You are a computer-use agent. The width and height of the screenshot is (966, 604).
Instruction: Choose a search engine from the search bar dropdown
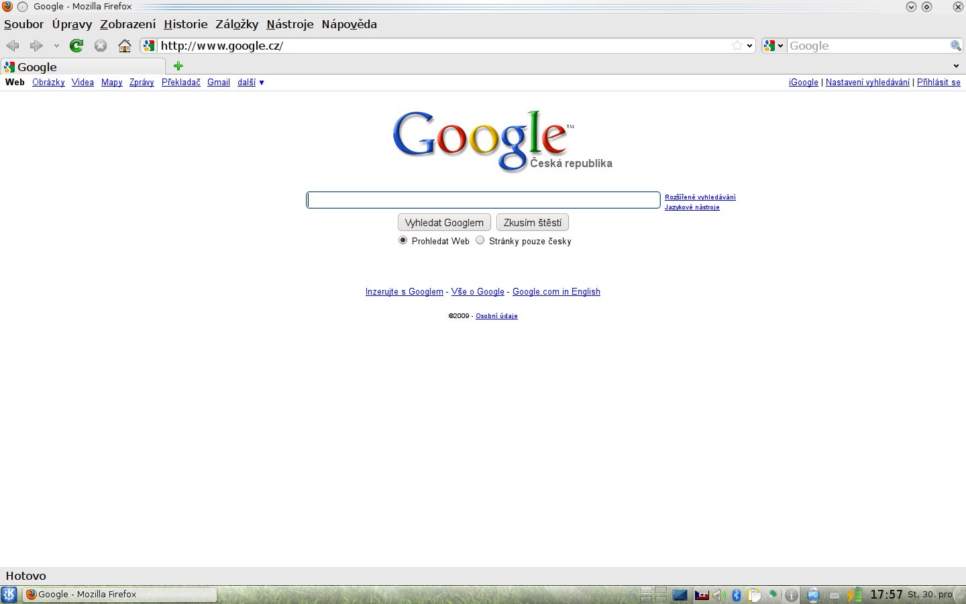tap(773, 46)
